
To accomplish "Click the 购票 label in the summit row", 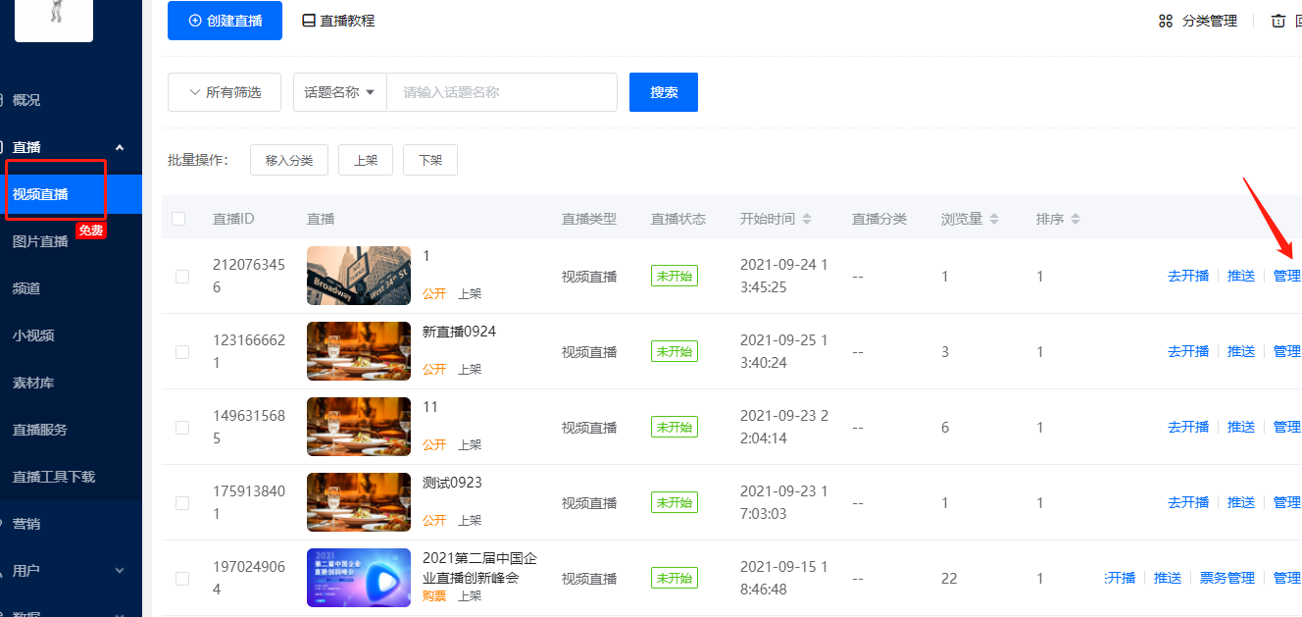I will coord(434,595).
